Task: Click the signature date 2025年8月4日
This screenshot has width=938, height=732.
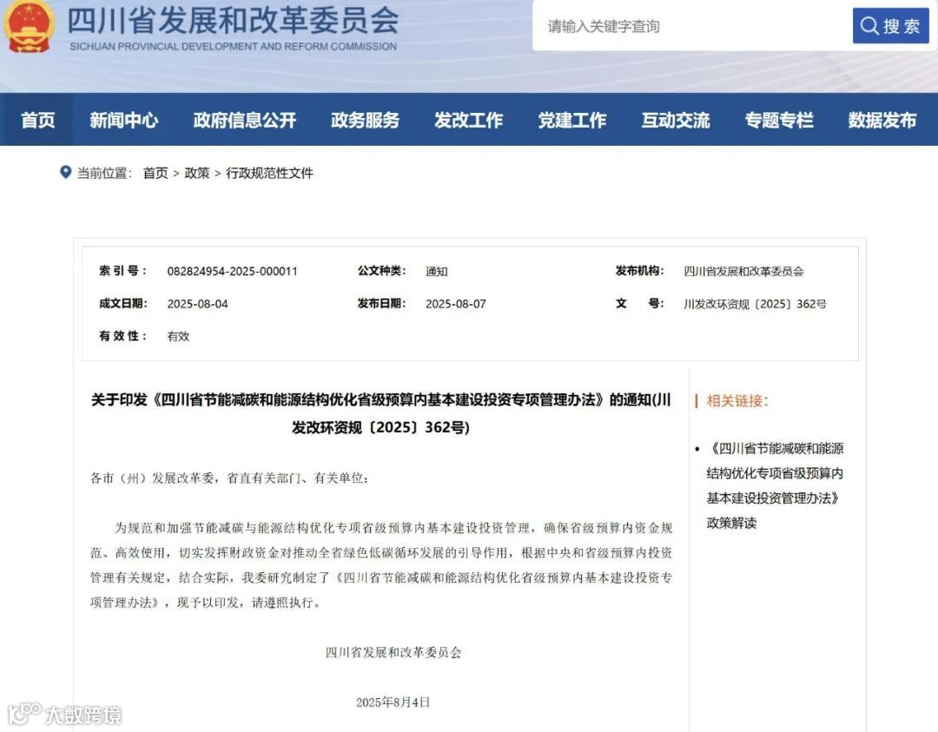Action: coord(393,702)
